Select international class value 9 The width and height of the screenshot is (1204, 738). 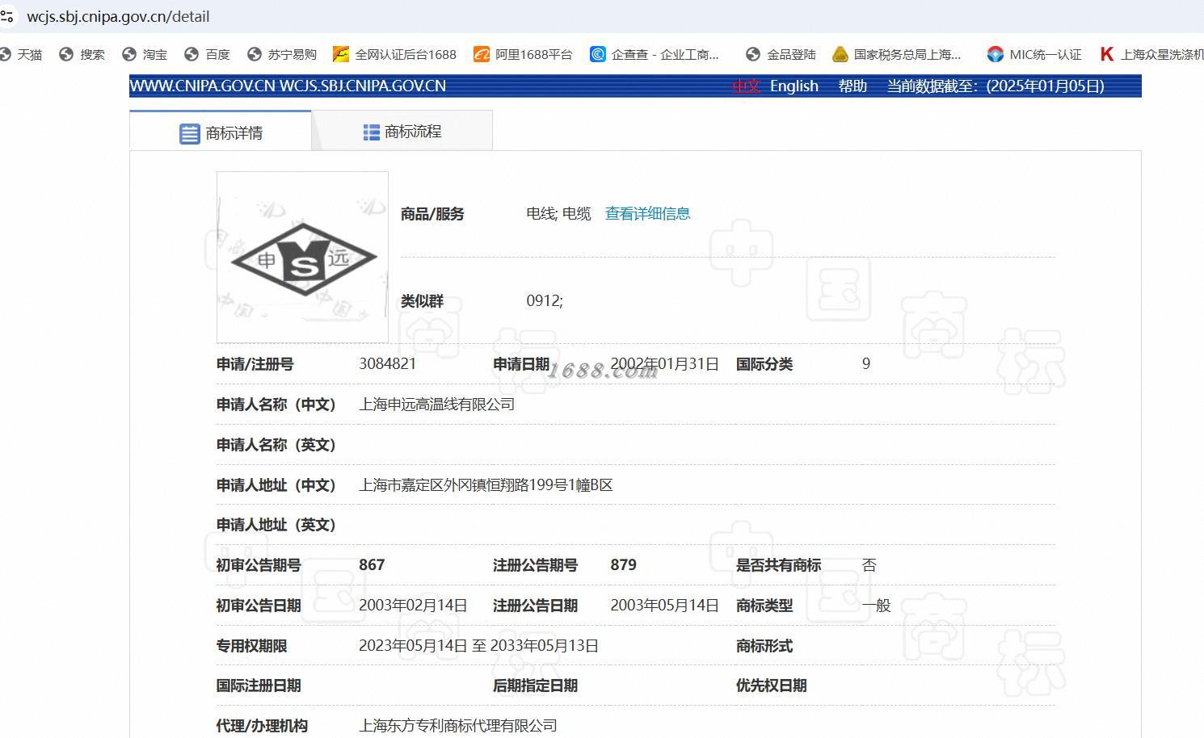click(866, 363)
